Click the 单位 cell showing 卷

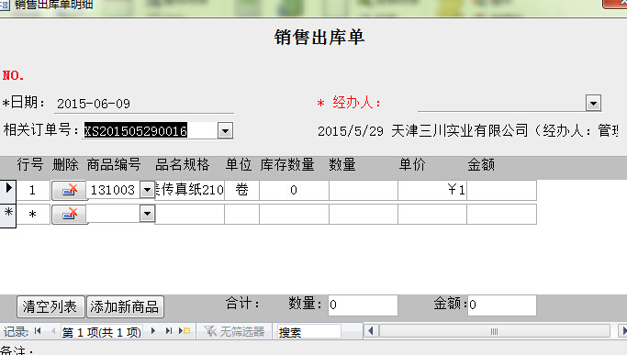(x=242, y=190)
